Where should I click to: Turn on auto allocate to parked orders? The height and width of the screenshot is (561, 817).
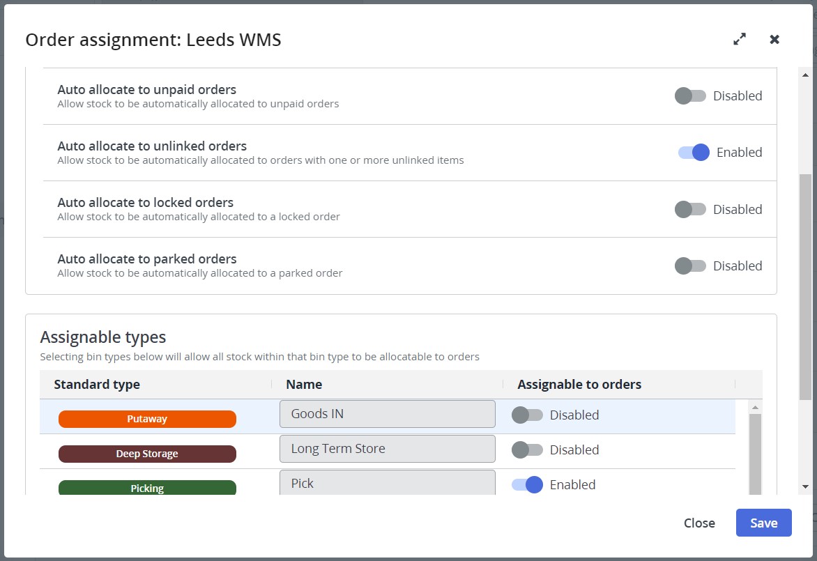(x=690, y=266)
